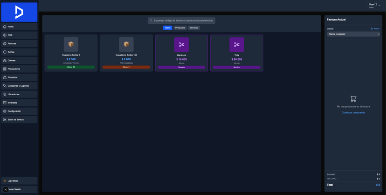This screenshot has height=195, width=386.
Task: Open the Configuración section
Action: click(x=19, y=111)
